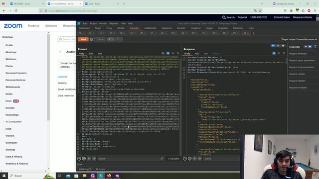Click the Zoom sidebar vertical scrollbar
The width and height of the screenshot is (319, 179).
tap(48, 77)
